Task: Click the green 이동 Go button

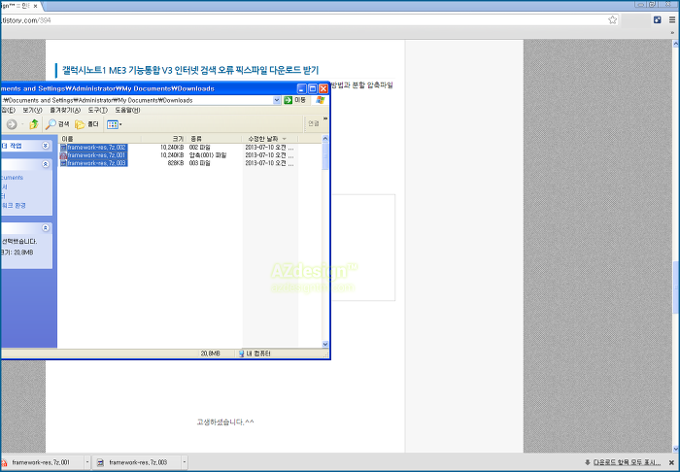Action: 295,100
